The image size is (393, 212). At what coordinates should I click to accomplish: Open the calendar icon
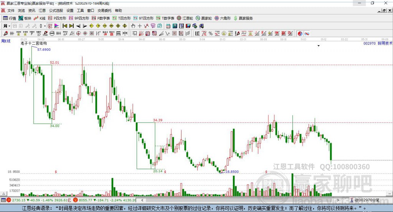(168, 26)
